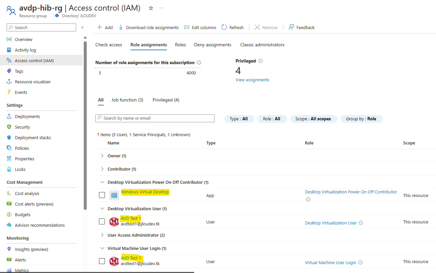Click the Events lightning icon
The height and width of the screenshot is (273, 436).
click(9, 92)
